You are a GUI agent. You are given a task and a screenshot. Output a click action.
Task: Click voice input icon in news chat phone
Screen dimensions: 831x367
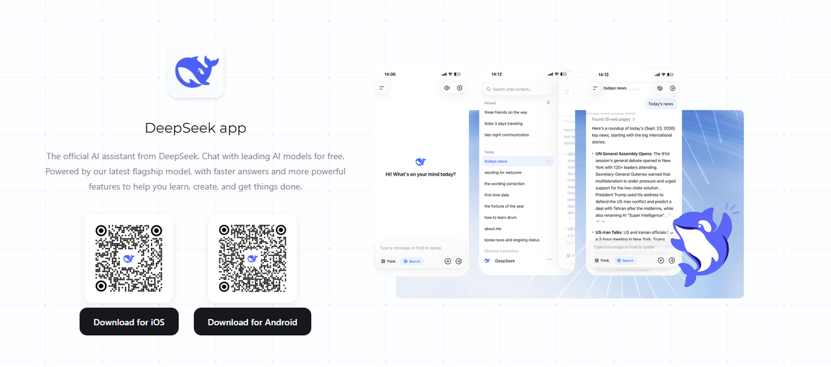pos(672,260)
